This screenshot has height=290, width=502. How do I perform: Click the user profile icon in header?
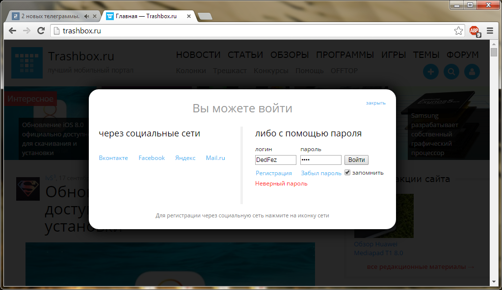coord(472,72)
